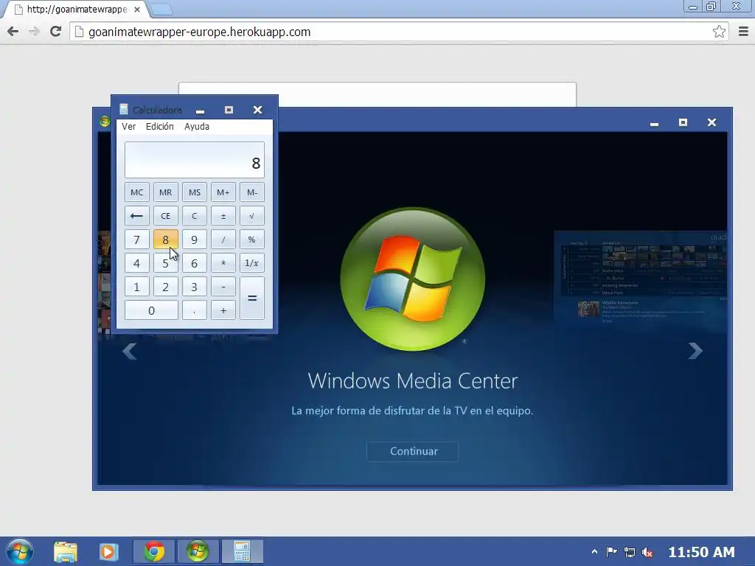
Task: Click the left arrow in Media Center
Action: (130, 351)
